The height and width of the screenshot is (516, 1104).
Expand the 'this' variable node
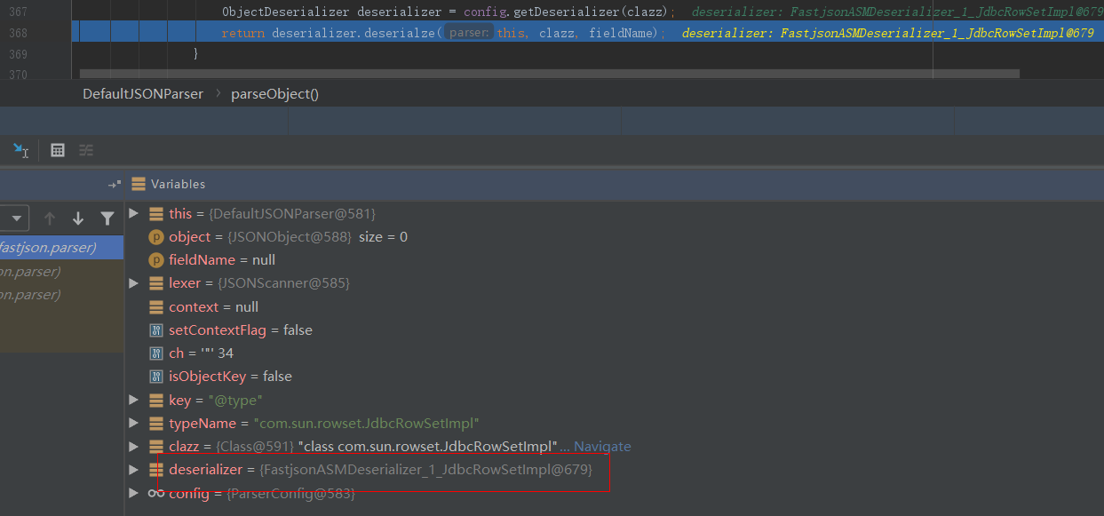point(134,214)
